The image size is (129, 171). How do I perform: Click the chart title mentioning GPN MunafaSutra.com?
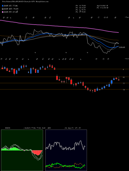click(x=25, y=2)
